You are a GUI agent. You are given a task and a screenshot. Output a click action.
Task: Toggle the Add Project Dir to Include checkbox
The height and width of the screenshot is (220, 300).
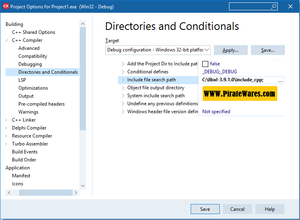(205, 64)
